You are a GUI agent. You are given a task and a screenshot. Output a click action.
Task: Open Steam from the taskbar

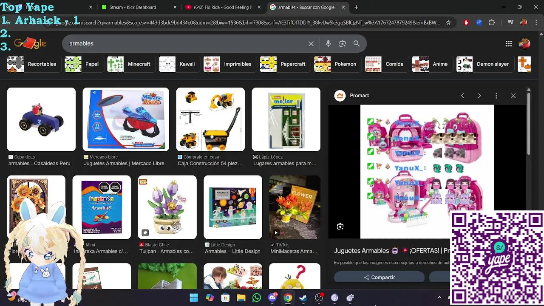click(303, 297)
